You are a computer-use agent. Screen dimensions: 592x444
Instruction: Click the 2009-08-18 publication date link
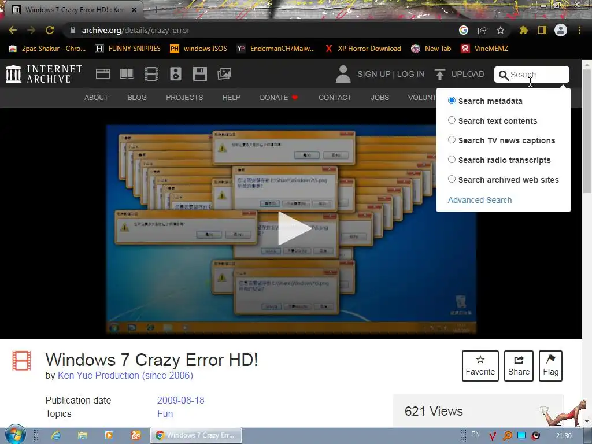[181, 400]
